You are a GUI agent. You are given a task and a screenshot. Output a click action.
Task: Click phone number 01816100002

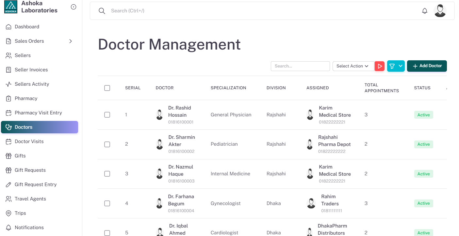click(x=181, y=152)
